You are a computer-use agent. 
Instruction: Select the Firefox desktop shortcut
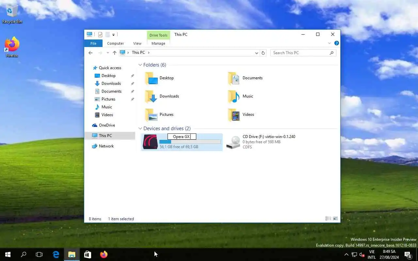pyautogui.click(x=12, y=47)
